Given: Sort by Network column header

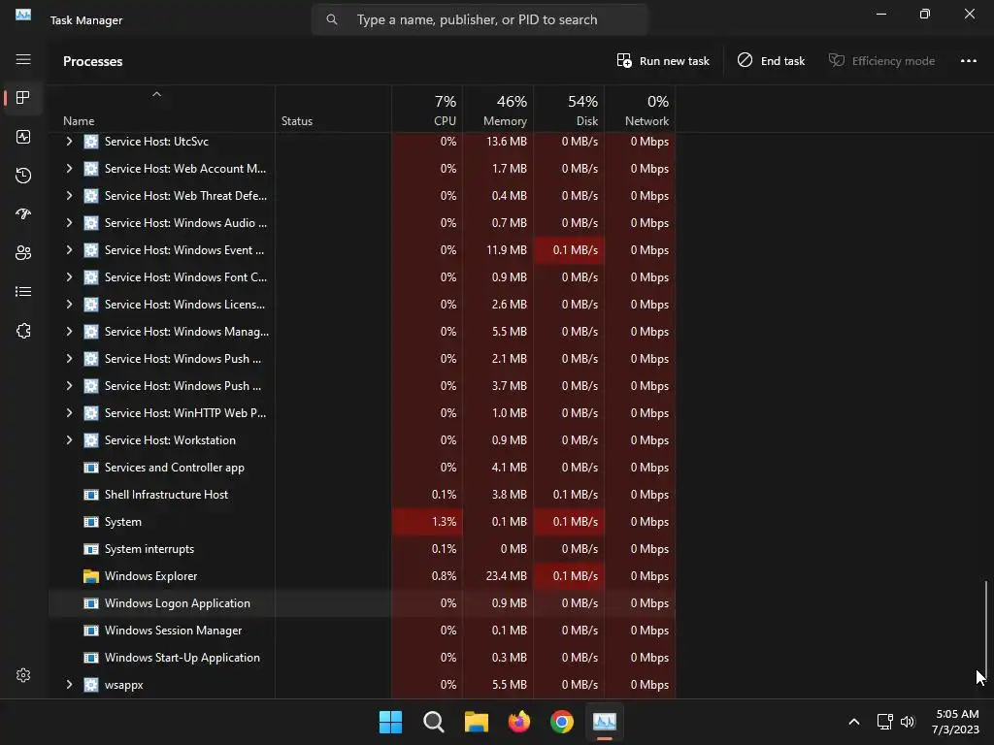Looking at the screenshot, I should pyautogui.click(x=641, y=111).
